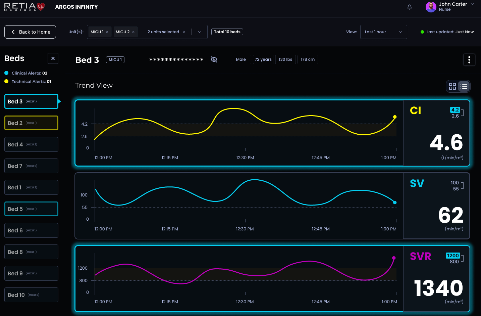
Task: Open the notifications bell
Action: point(409,7)
